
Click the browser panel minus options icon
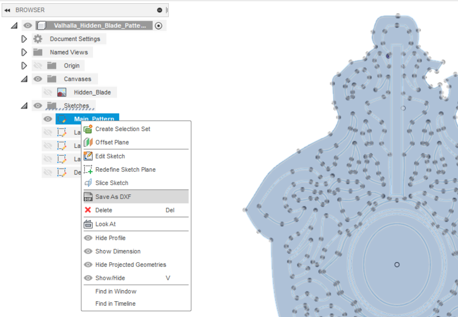pos(160,10)
